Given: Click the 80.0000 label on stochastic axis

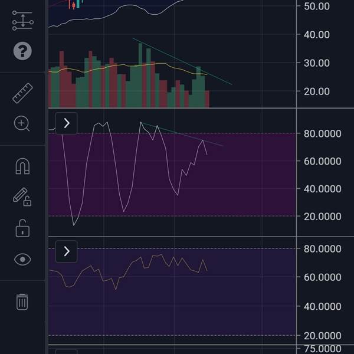Looking at the screenshot, I should (322, 134).
